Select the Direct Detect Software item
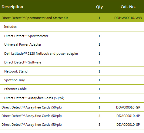 click(x=23, y=62)
